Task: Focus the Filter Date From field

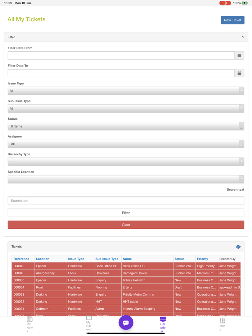Action: 121,55
